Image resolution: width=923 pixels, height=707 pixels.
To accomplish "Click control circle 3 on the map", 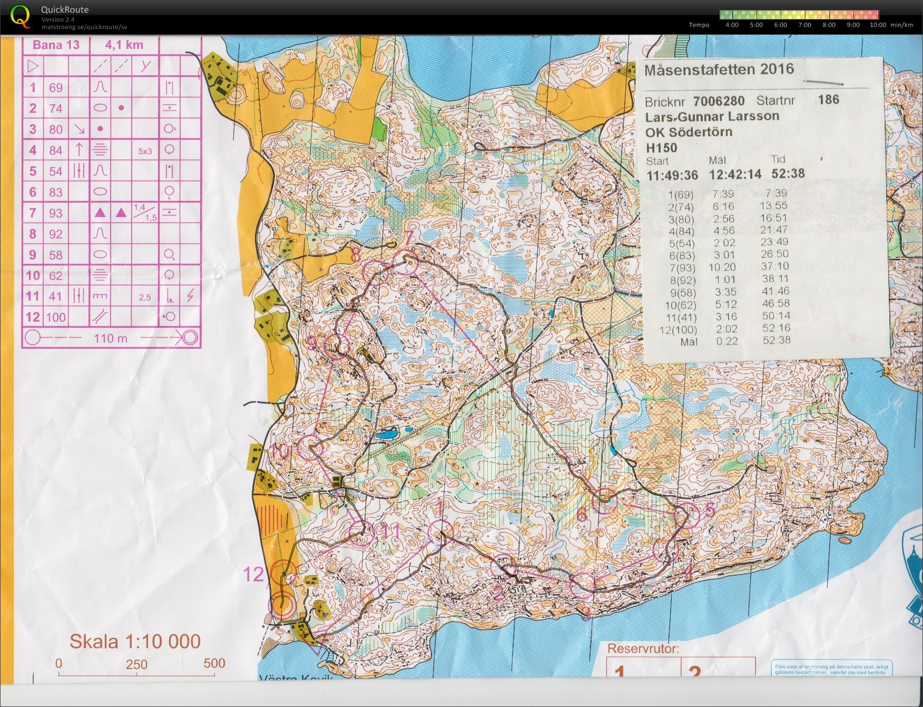I will [x=583, y=586].
